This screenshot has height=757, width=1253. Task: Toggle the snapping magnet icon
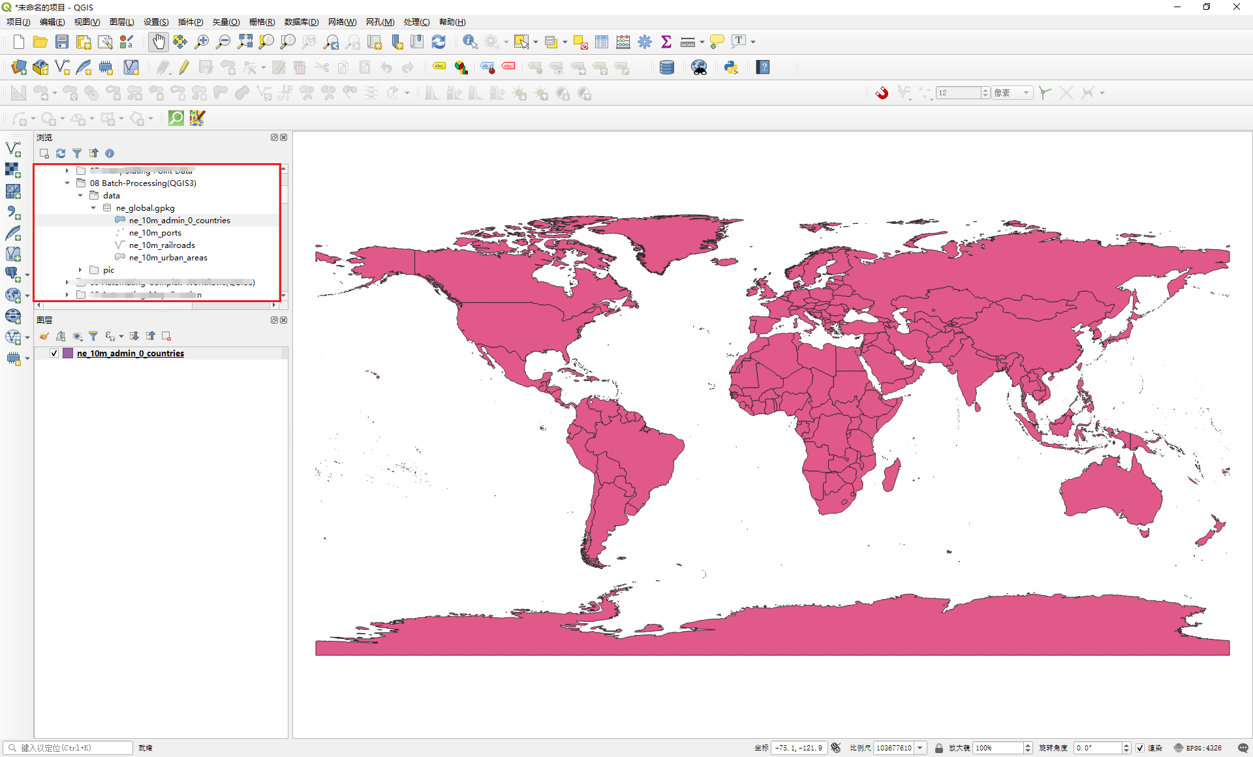tap(882, 93)
